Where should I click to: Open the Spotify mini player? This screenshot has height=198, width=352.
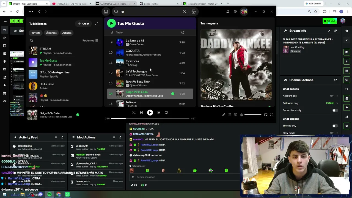(x=266, y=115)
